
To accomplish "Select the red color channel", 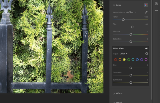I will coord(115,60).
